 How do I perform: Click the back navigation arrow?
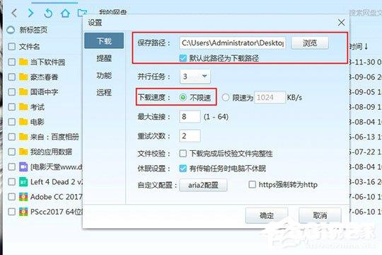14,13
